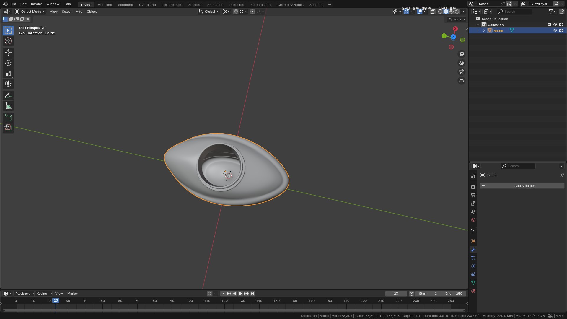Activate the Measure tool

tap(8, 106)
